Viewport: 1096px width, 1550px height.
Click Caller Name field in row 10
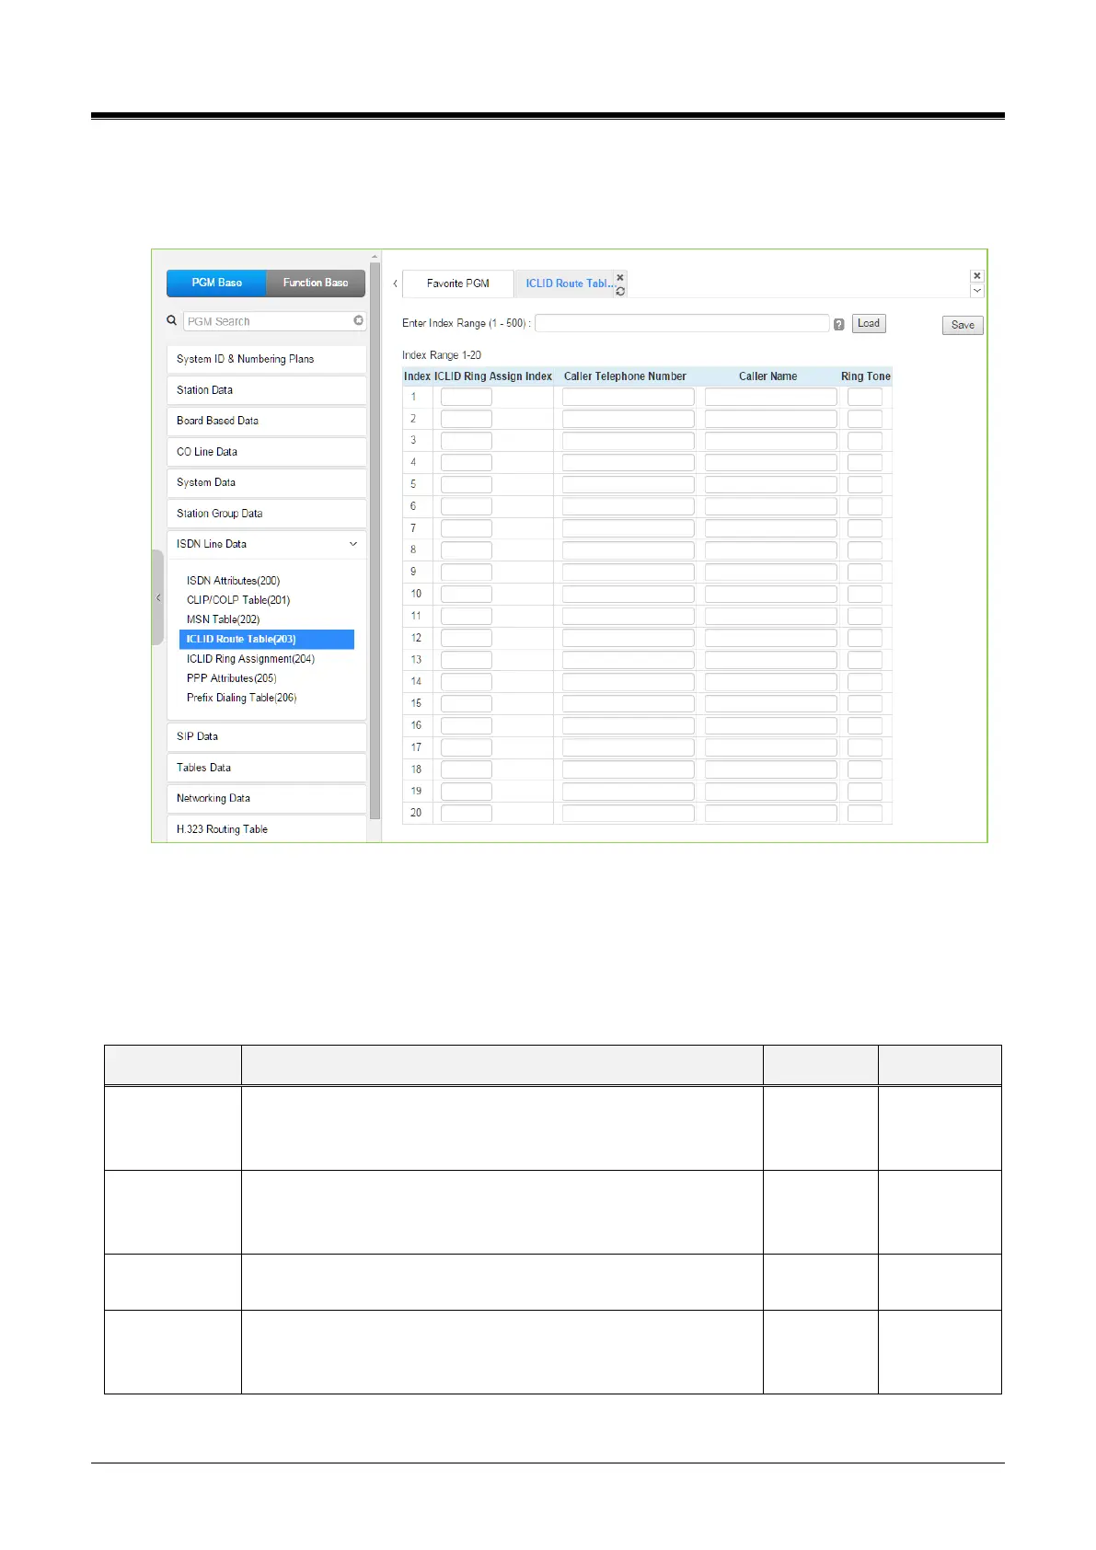pyautogui.click(x=771, y=594)
